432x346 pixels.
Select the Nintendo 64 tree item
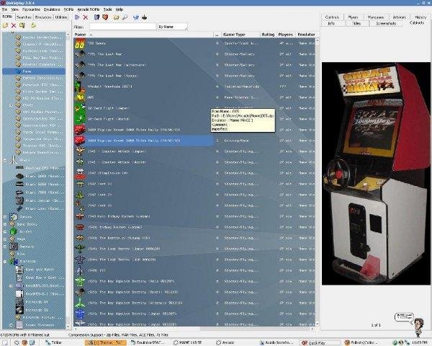point(37,302)
